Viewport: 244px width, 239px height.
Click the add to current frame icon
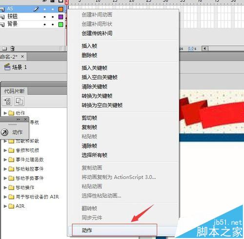[x=7, y=101]
